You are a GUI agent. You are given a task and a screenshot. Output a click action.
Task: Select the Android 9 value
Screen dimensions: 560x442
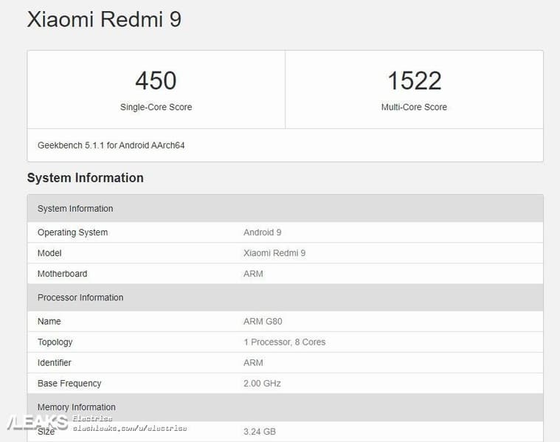tap(262, 232)
